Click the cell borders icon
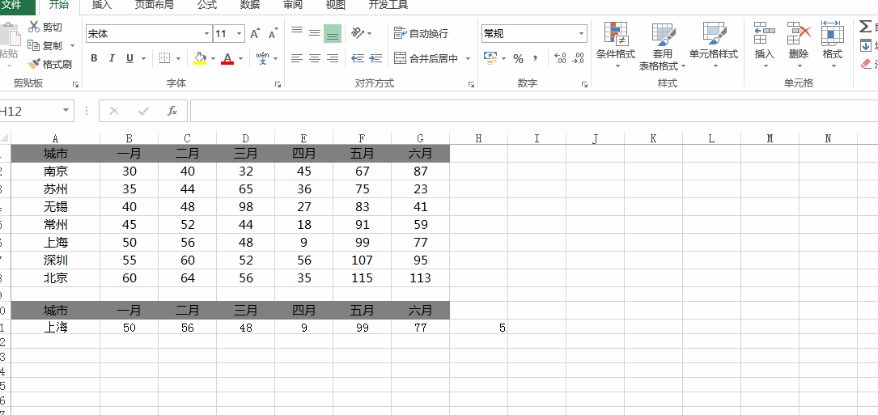Screen dimensions: 878x415 164,58
